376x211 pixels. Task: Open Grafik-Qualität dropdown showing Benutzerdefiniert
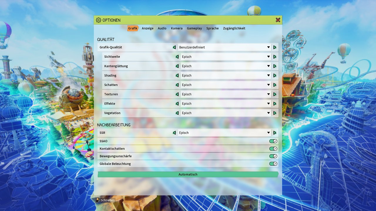(x=224, y=47)
